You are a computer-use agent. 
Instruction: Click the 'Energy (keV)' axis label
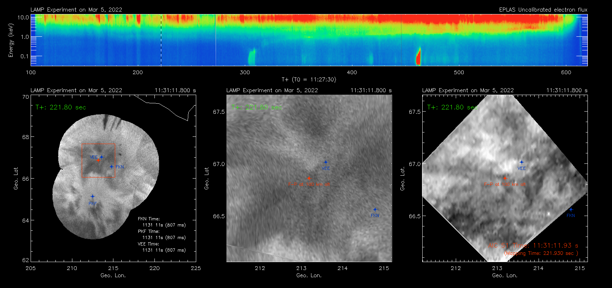click(x=11, y=40)
